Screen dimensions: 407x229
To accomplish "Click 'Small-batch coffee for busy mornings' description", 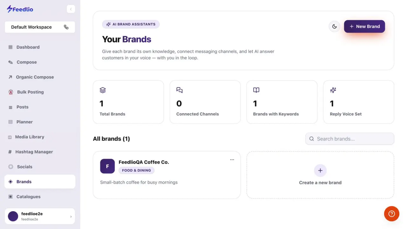I will pos(139,182).
